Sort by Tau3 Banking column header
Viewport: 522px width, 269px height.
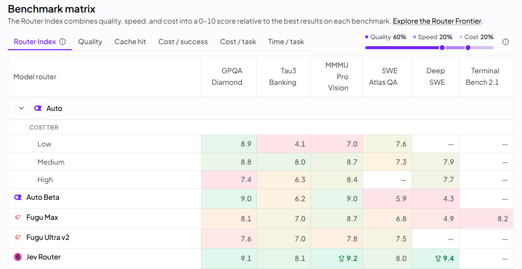click(283, 77)
